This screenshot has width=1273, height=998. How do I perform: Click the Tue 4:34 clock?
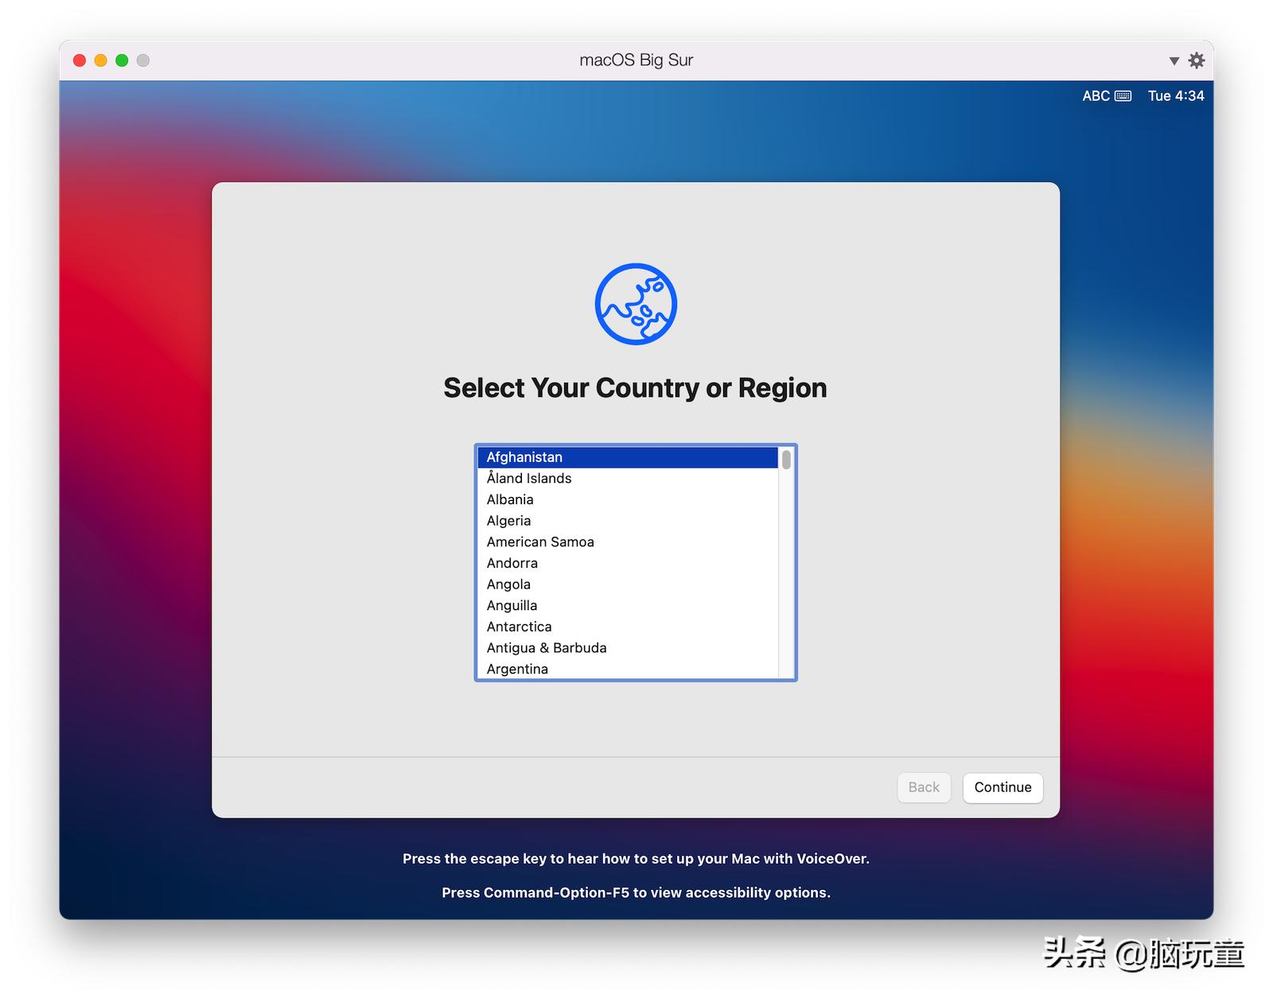point(1176,96)
